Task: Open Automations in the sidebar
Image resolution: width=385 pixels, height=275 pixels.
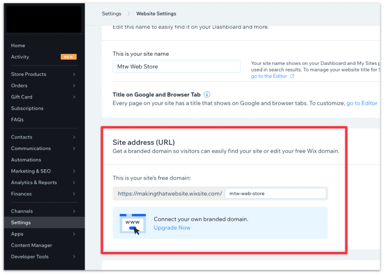Action: click(x=26, y=160)
